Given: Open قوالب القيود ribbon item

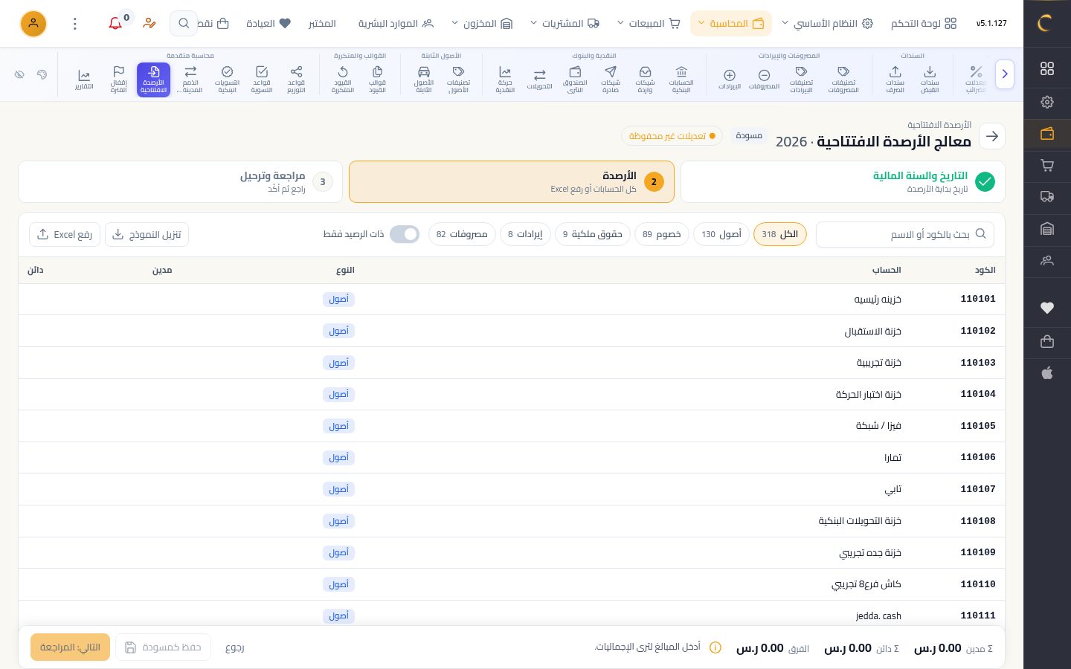Looking at the screenshot, I should [377, 80].
